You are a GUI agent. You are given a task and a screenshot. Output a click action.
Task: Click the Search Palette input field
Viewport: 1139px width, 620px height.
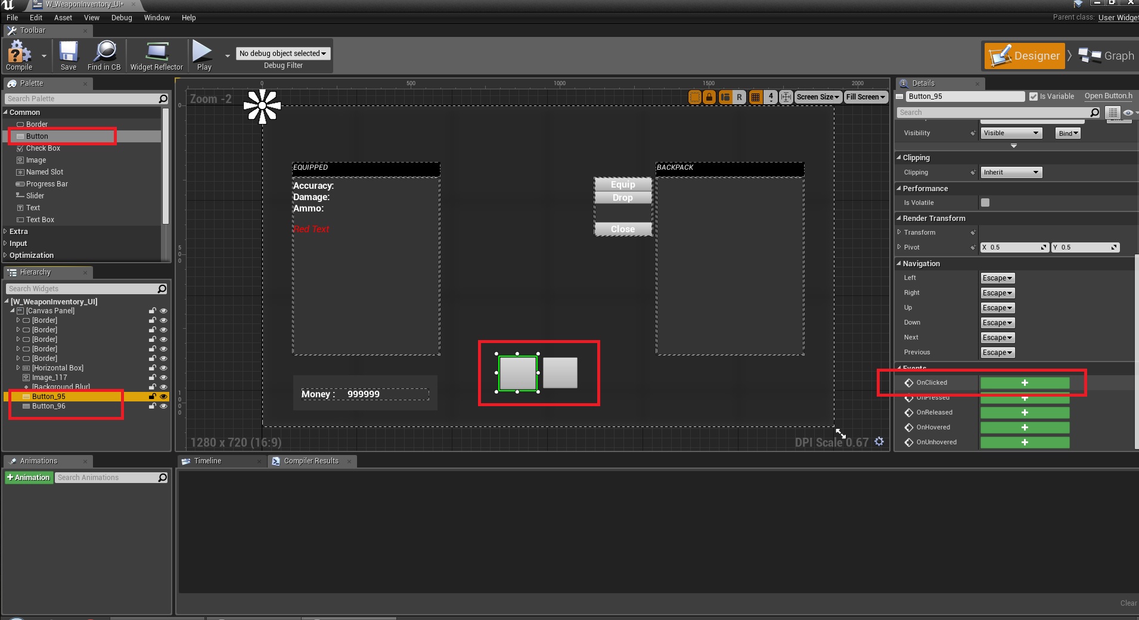pyautogui.click(x=82, y=99)
